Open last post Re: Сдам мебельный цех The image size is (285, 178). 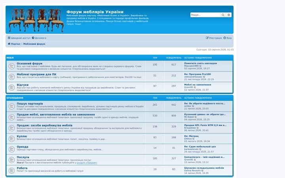click(x=200, y=147)
